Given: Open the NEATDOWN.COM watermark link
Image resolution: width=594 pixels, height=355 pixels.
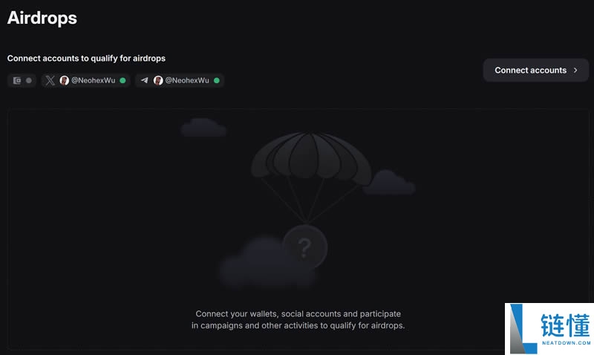Looking at the screenshot, I should coord(567,342).
